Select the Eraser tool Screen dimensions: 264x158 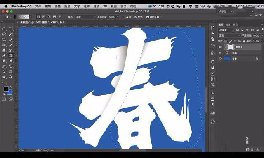[4, 55]
